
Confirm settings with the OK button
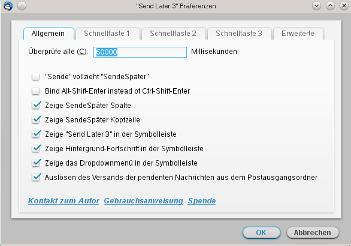coord(261,233)
